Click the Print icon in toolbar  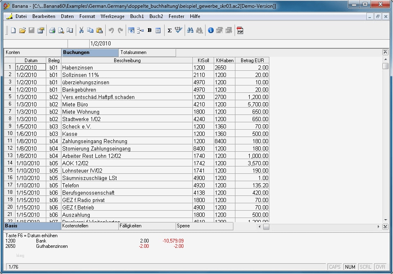pyautogui.click(x=52, y=30)
